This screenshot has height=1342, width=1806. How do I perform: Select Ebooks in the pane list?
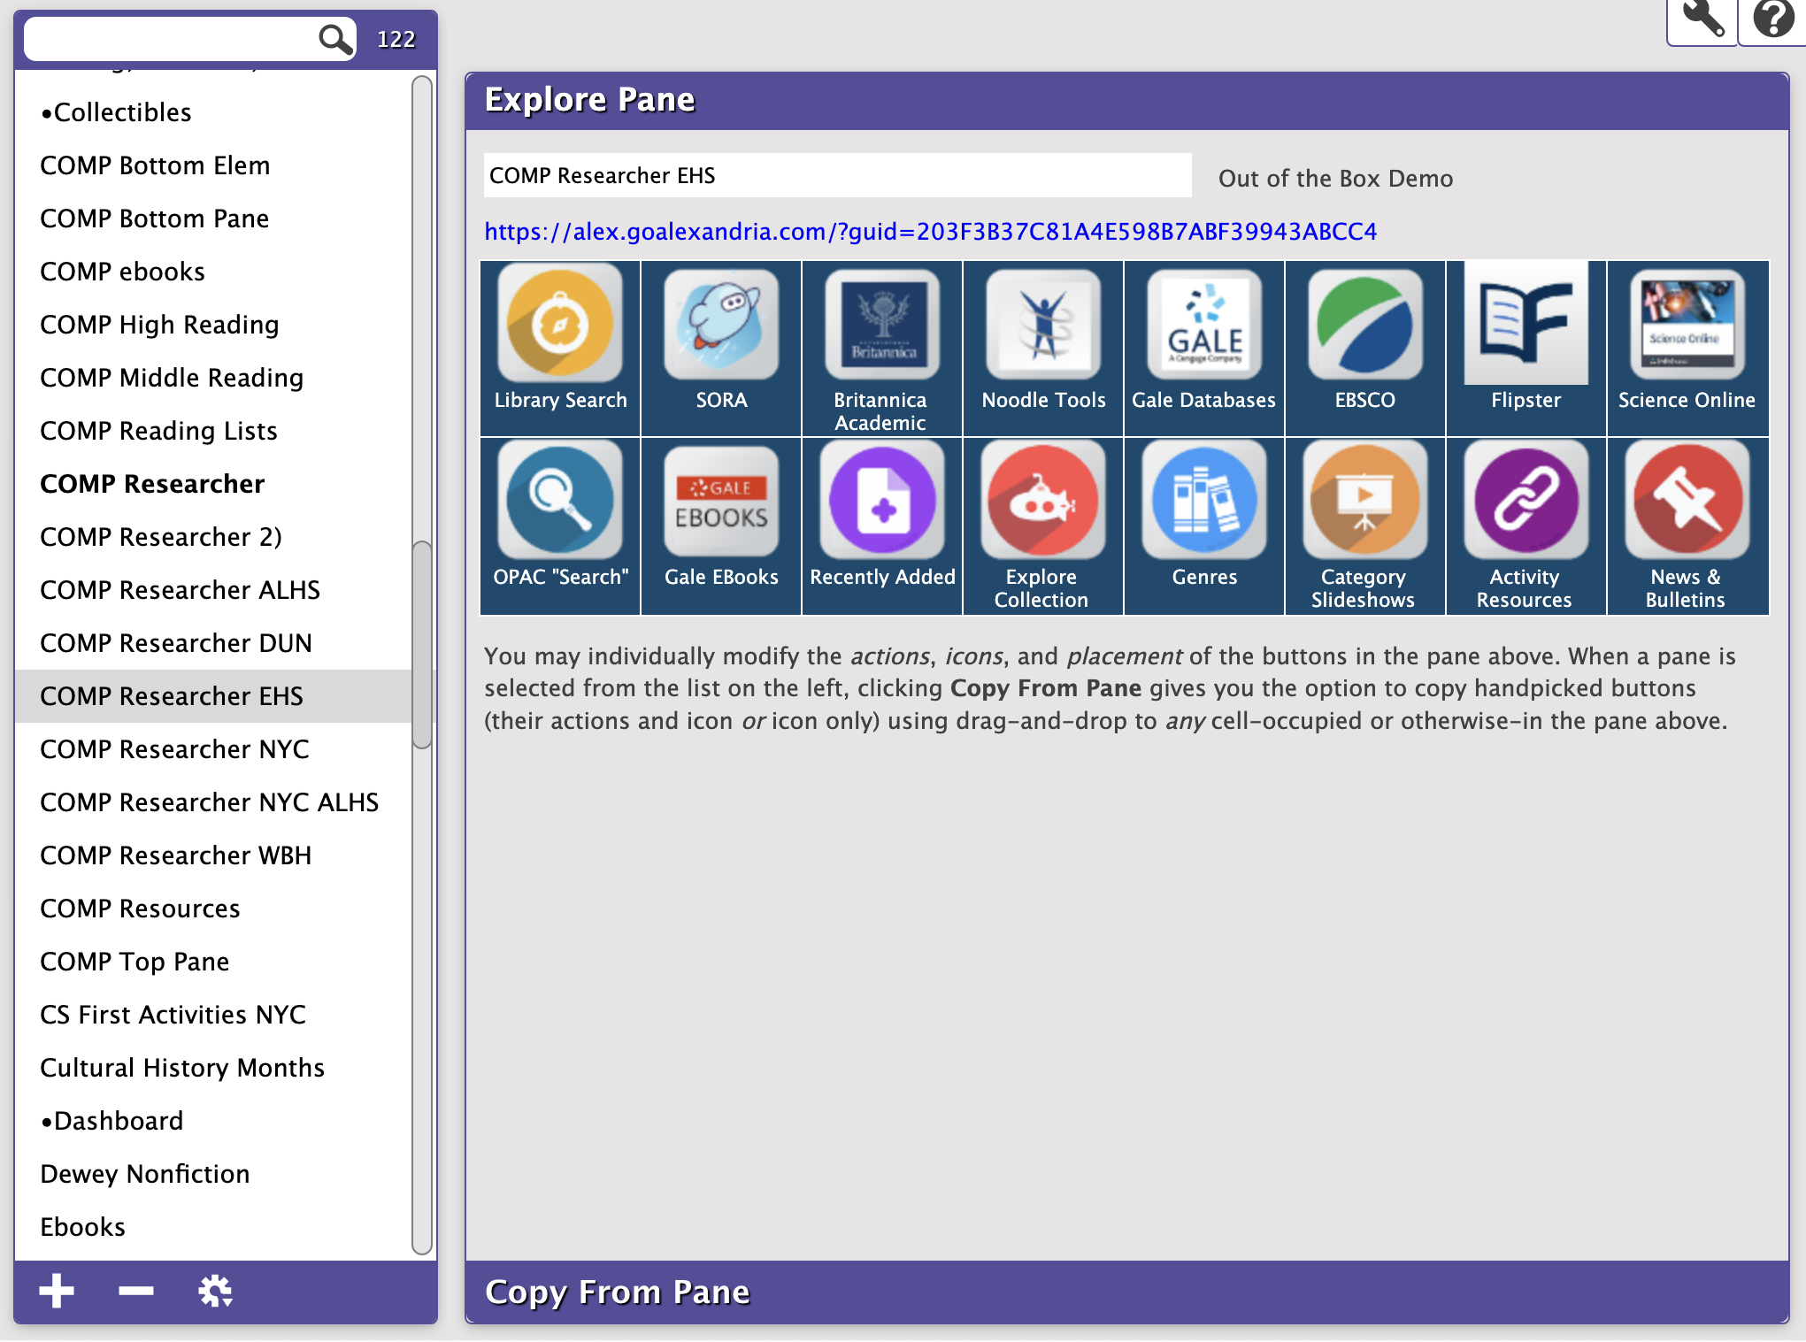pyautogui.click(x=212, y=1227)
